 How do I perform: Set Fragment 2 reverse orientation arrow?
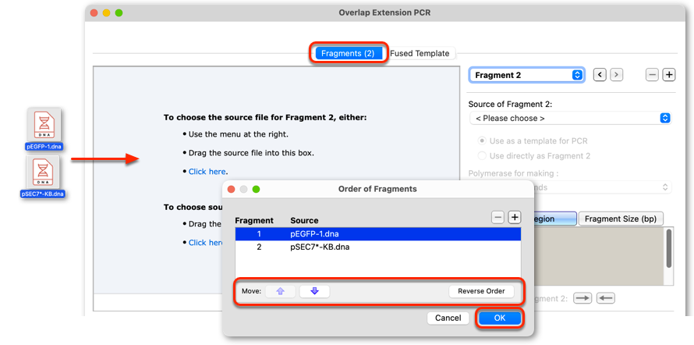pyautogui.click(x=606, y=298)
